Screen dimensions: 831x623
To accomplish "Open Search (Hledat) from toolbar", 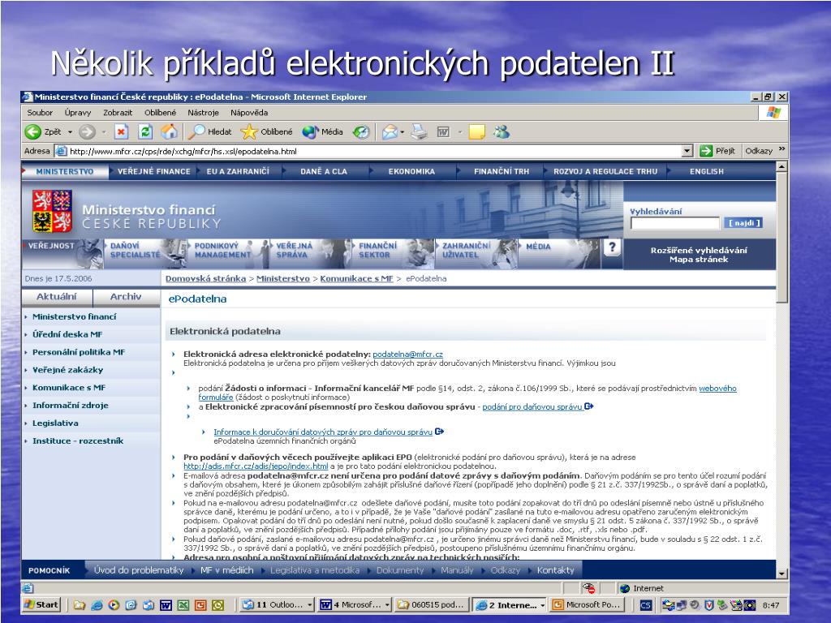I will tap(211, 132).
